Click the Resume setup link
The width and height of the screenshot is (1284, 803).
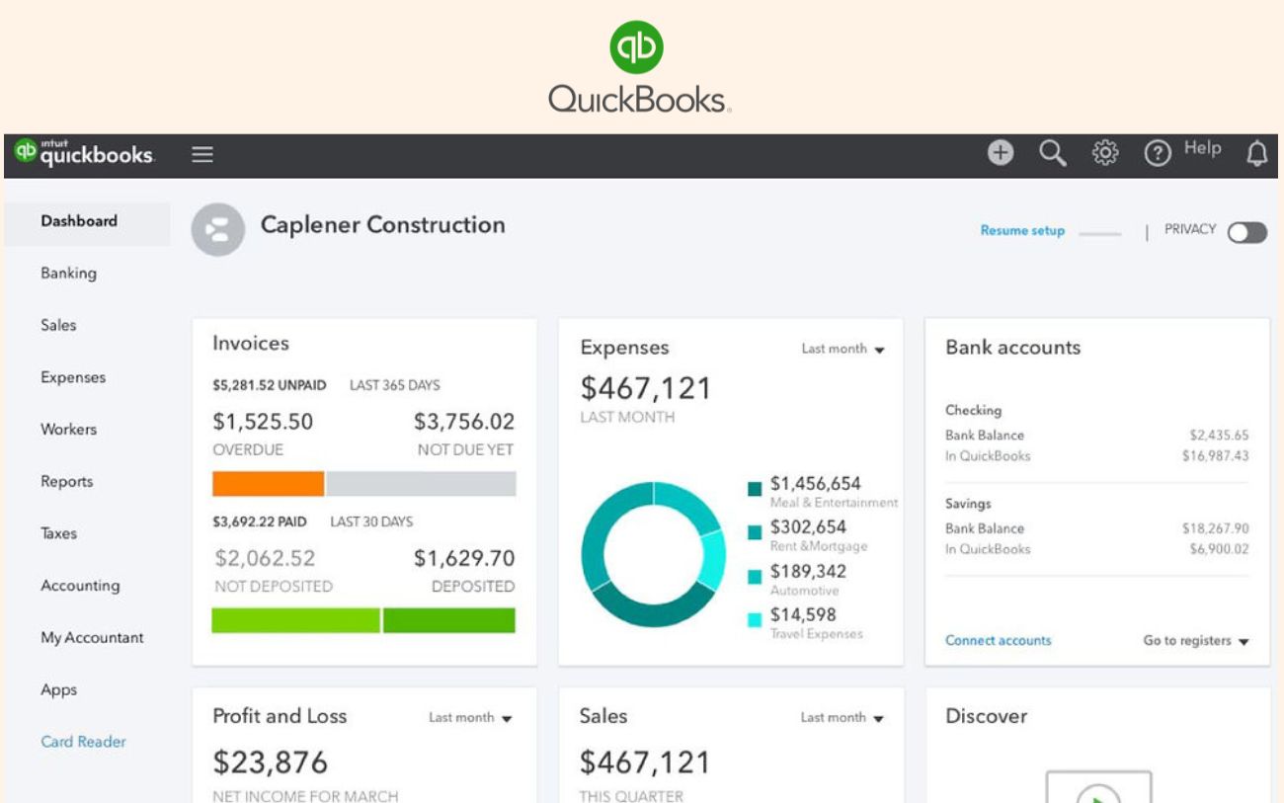[1022, 231]
